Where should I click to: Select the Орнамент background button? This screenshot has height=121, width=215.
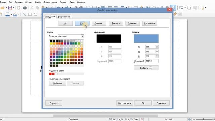pos(133,23)
